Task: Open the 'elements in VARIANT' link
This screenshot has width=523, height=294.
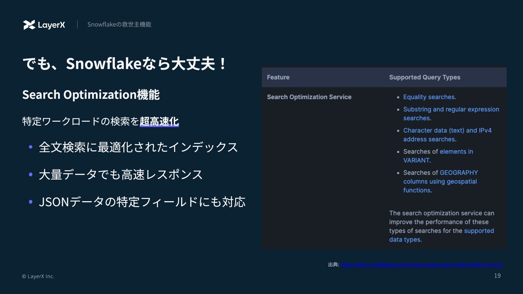Action: pyautogui.click(x=438, y=156)
